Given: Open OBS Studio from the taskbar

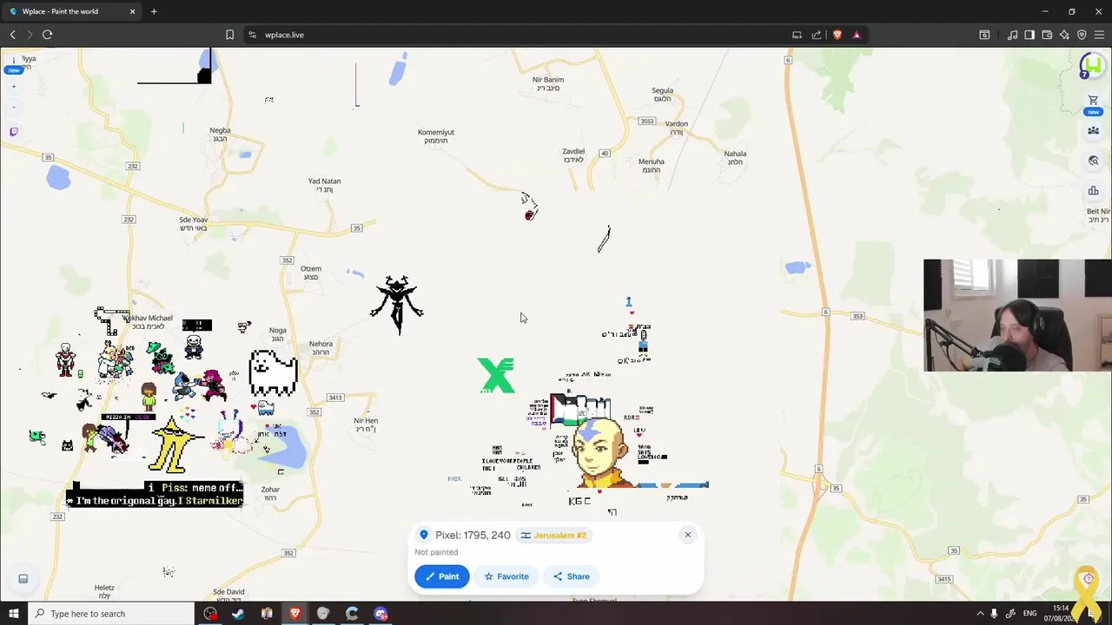Looking at the screenshot, I should tap(210, 614).
